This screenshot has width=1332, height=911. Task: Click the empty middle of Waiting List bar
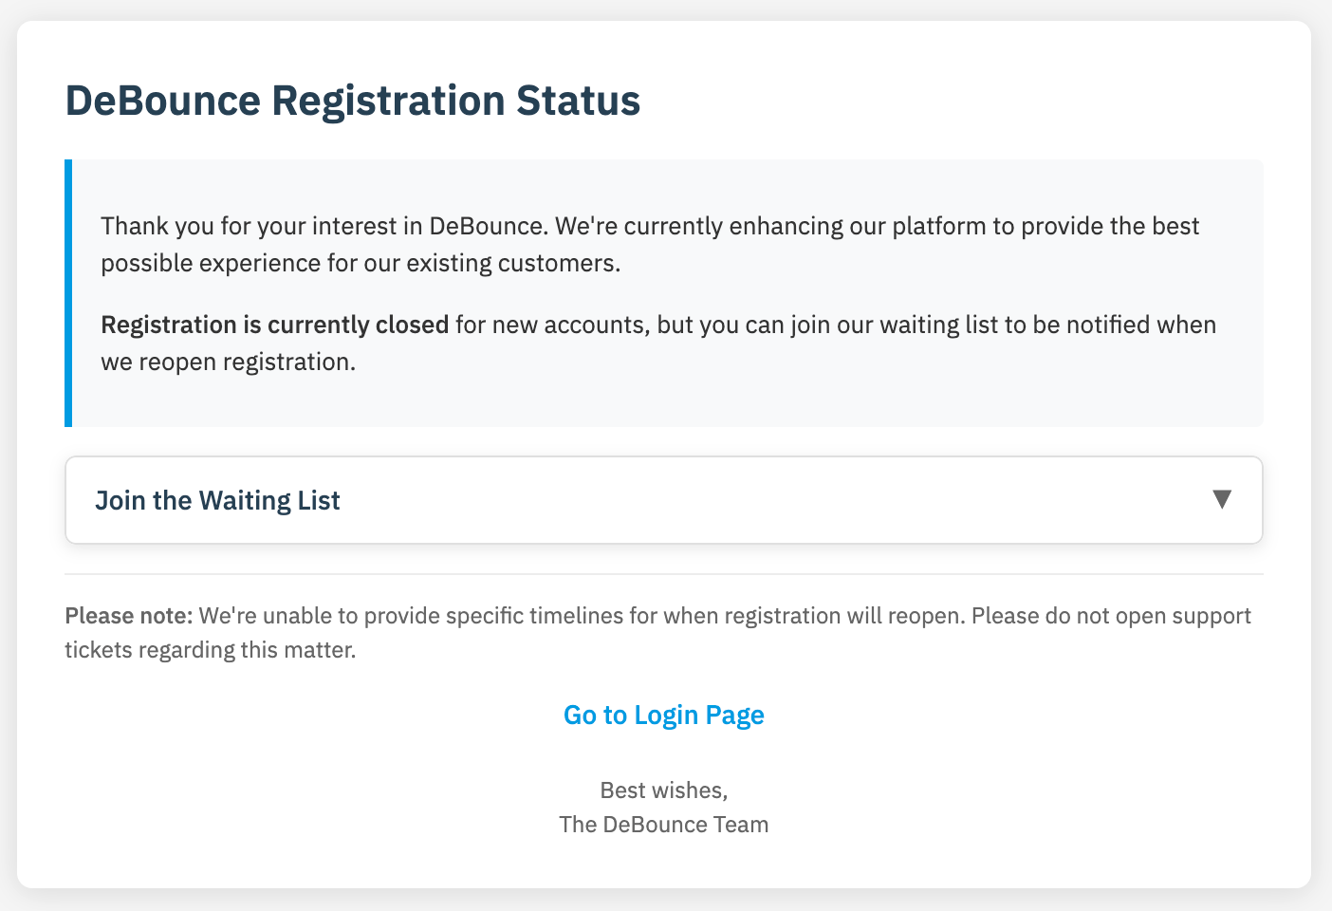pyautogui.click(x=759, y=500)
